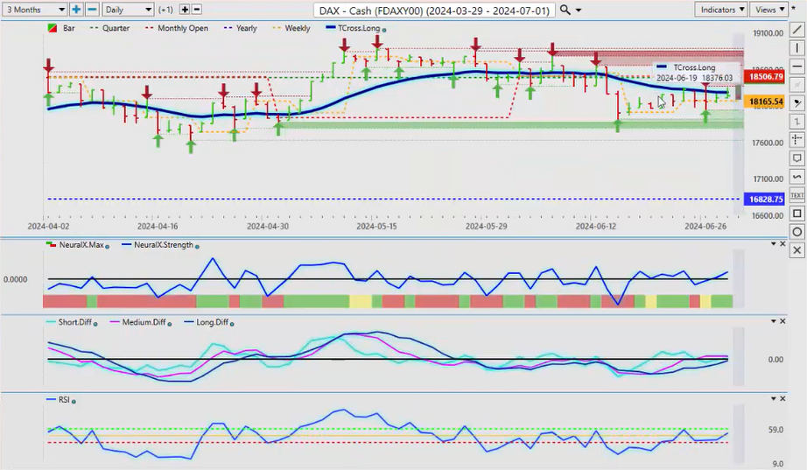Image resolution: width=807 pixels, height=470 pixels.
Task: Click the NeuralX.Strength legend label
Action: point(163,245)
